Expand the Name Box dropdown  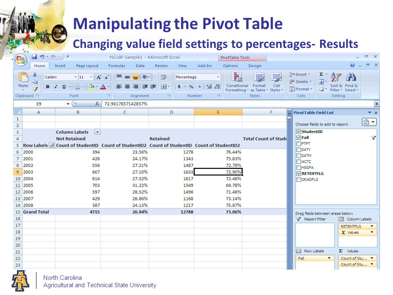pos(68,104)
